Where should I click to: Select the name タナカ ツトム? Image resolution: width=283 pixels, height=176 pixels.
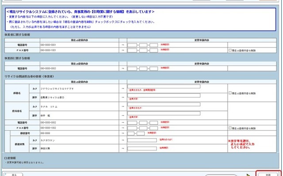[x=49, y=106]
